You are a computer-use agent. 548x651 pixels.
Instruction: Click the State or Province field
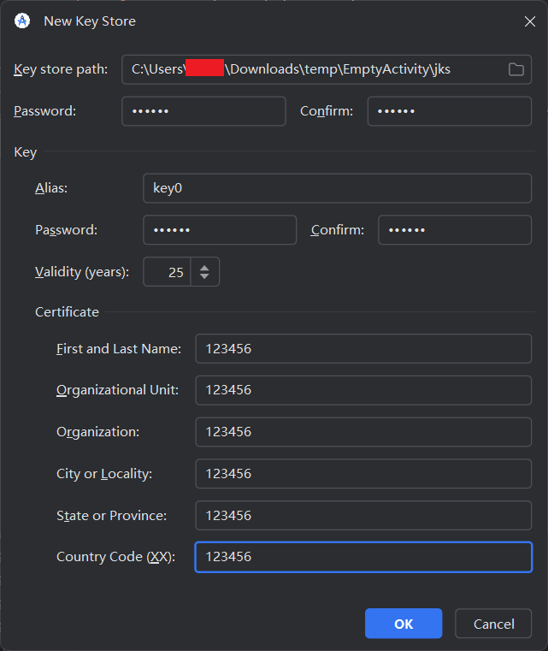click(x=362, y=515)
